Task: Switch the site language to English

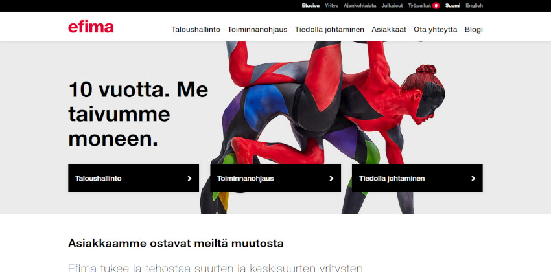Action: 474,6
